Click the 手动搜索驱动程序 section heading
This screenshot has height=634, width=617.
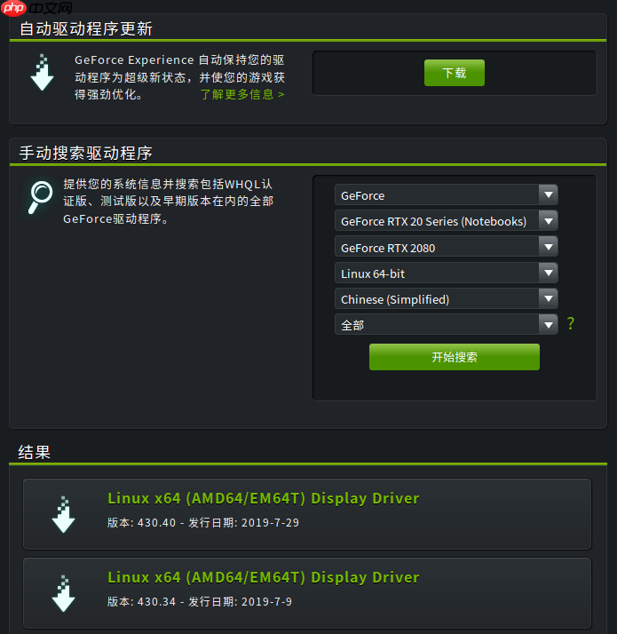point(86,154)
